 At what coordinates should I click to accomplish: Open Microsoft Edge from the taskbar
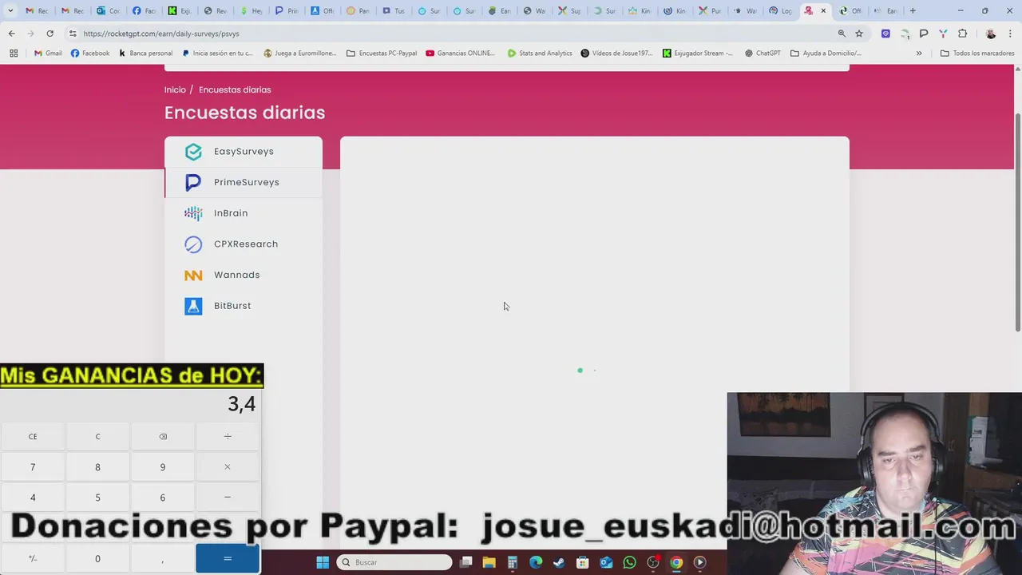tap(536, 562)
